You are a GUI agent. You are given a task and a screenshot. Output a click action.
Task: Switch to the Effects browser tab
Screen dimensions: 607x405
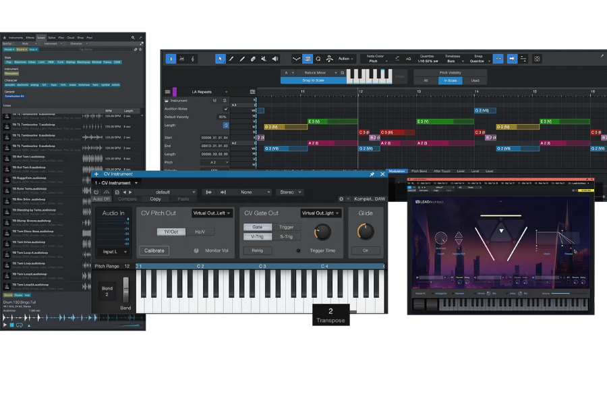click(30, 38)
